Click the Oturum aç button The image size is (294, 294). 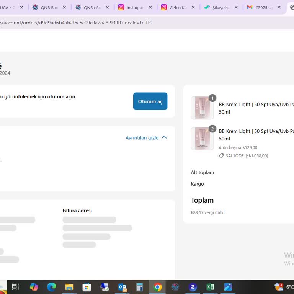[x=150, y=101]
